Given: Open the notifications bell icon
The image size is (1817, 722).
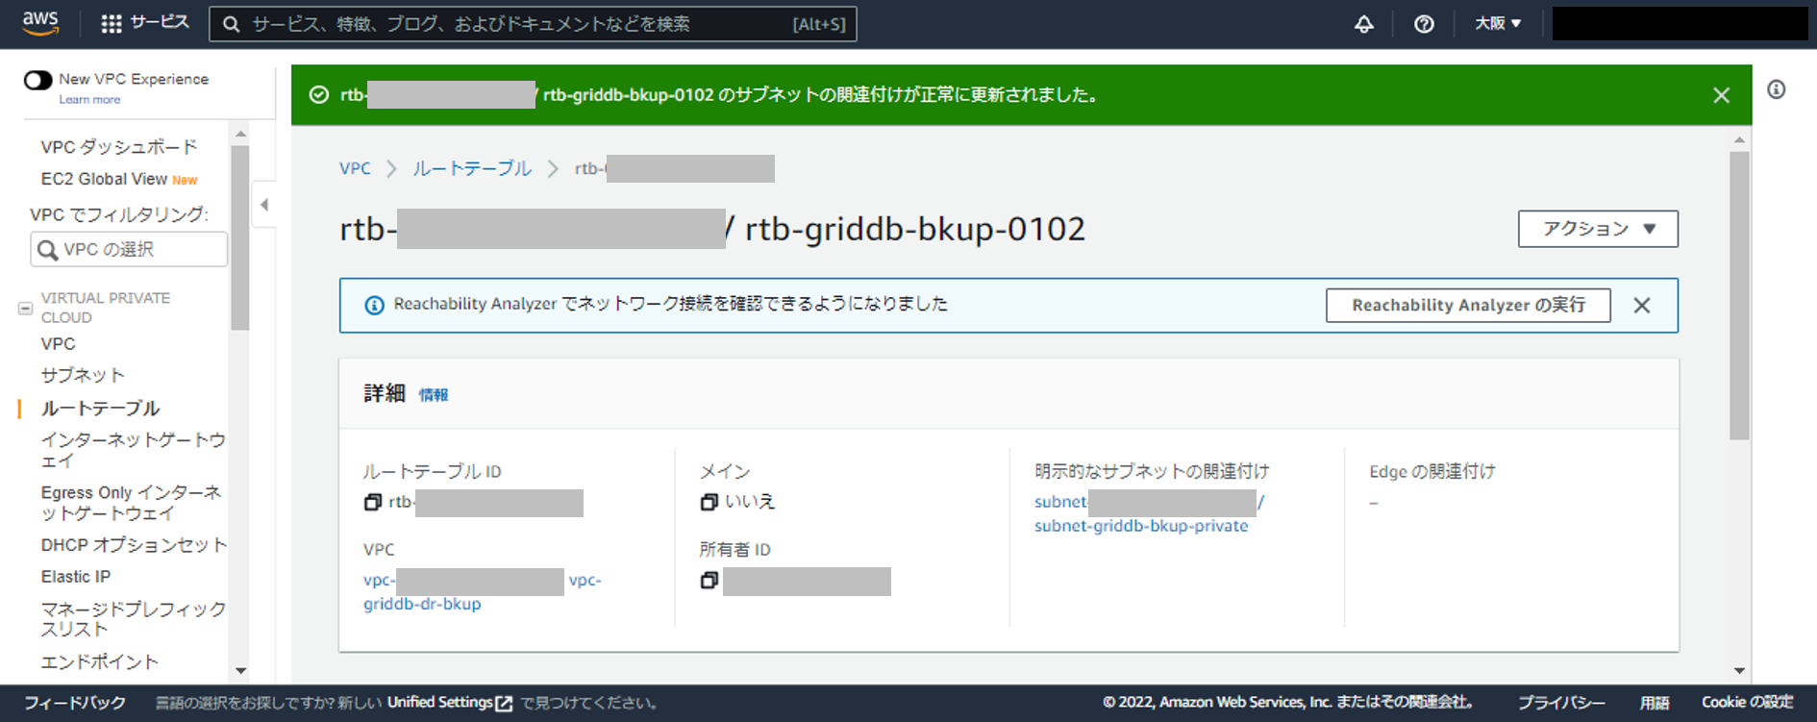Looking at the screenshot, I should coord(1363,24).
